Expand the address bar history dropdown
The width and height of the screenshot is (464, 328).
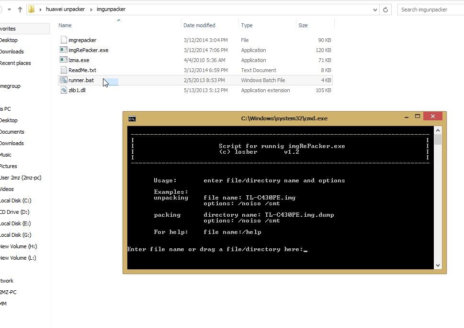[x=375, y=10]
